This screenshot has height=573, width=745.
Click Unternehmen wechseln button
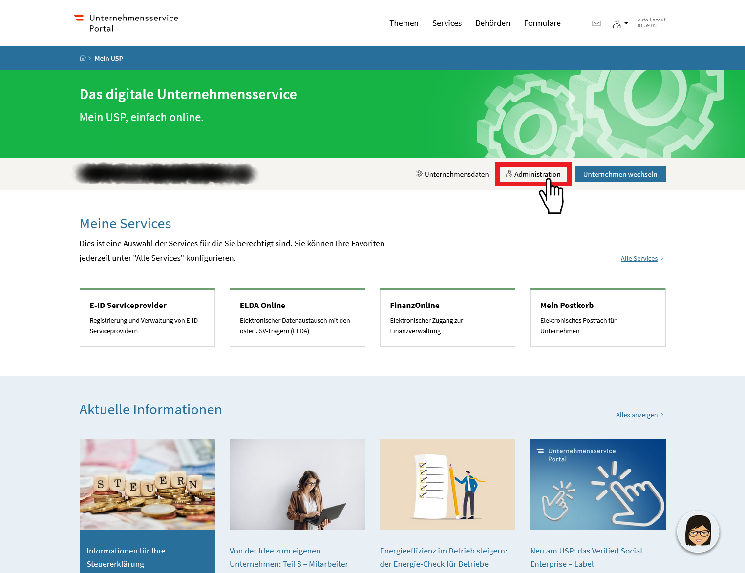(620, 174)
